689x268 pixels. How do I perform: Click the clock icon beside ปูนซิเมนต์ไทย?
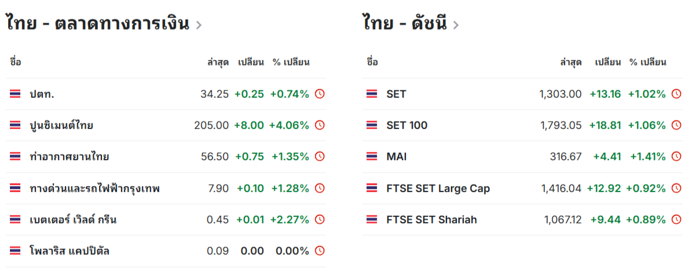[320, 125]
